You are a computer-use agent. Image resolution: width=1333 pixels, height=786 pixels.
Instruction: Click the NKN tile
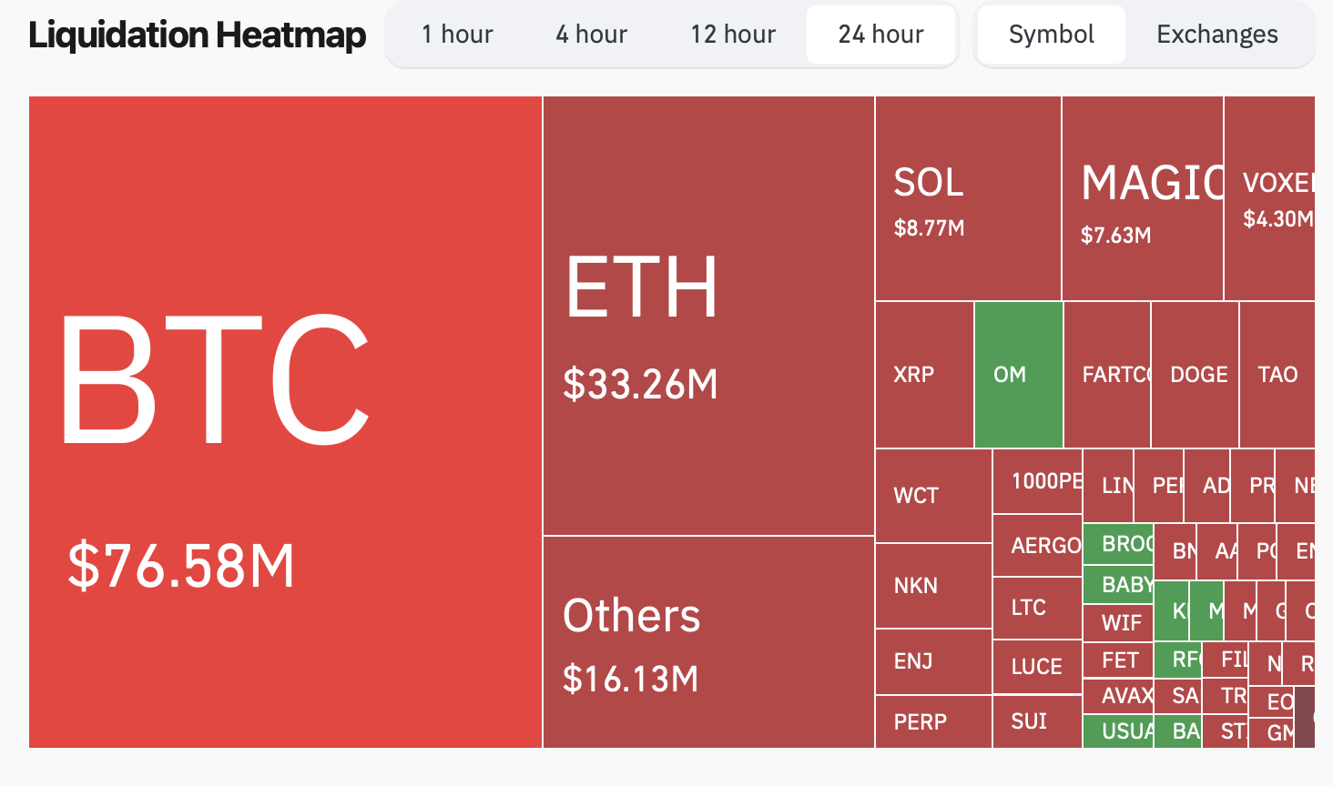[932, 586]
